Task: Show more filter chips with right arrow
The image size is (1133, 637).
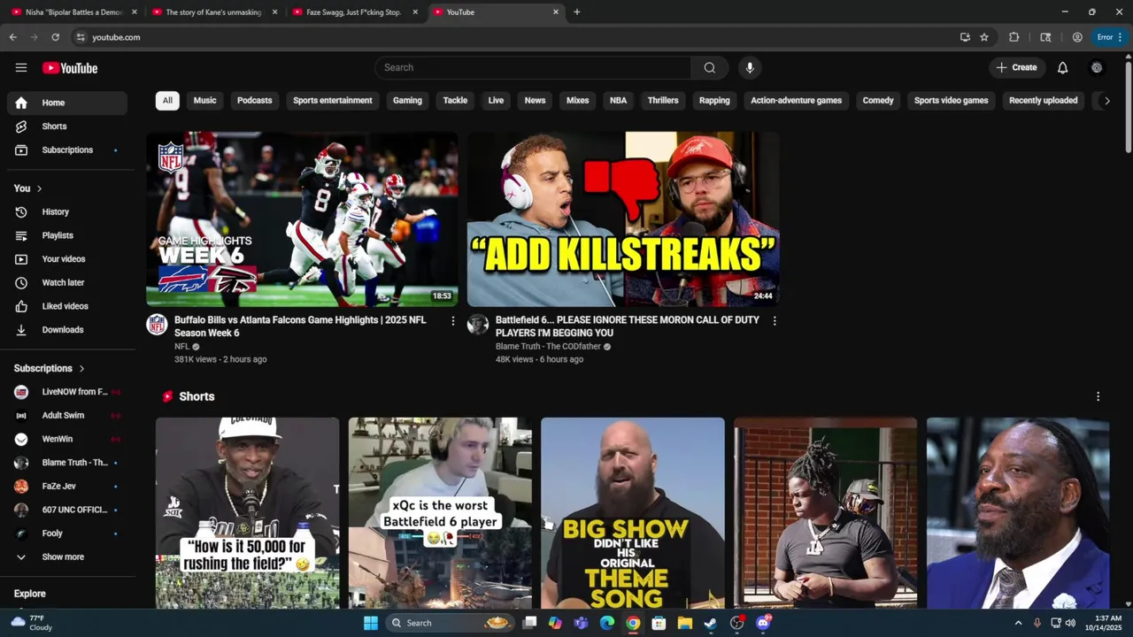Action: click(1106, 101)
